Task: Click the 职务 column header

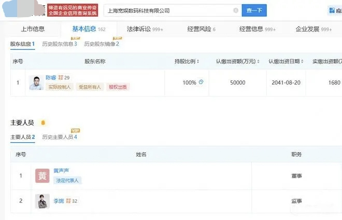Action: 296,155
